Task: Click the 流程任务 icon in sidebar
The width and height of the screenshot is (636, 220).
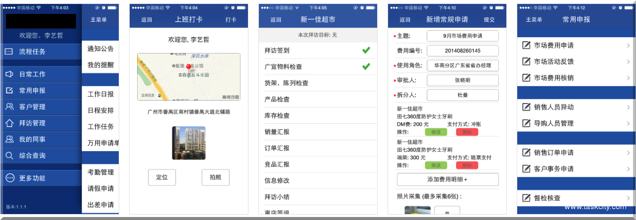Action: 9,52
